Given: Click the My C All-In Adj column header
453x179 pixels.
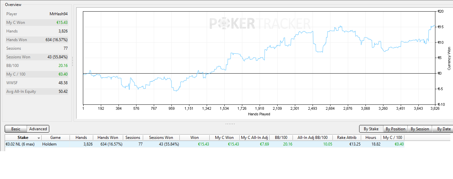Looking at the screenshot, I should pyautogui.click(x=255, y=138).
